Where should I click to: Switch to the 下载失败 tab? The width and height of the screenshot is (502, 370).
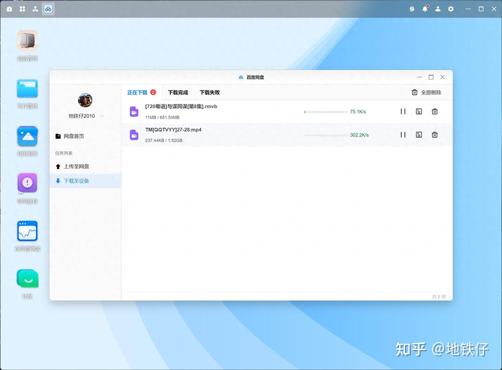210,92
